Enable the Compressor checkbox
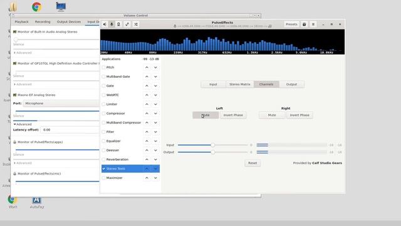The image size is (401, 226). pos(103,114)
